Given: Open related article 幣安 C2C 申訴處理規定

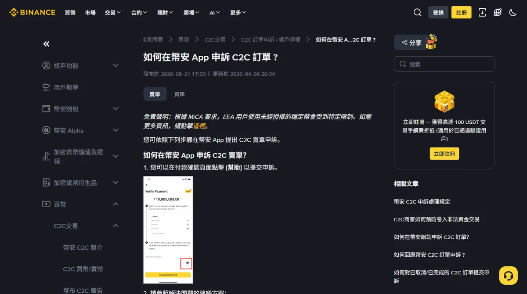Looking at the screenshot, I should 422,201.
